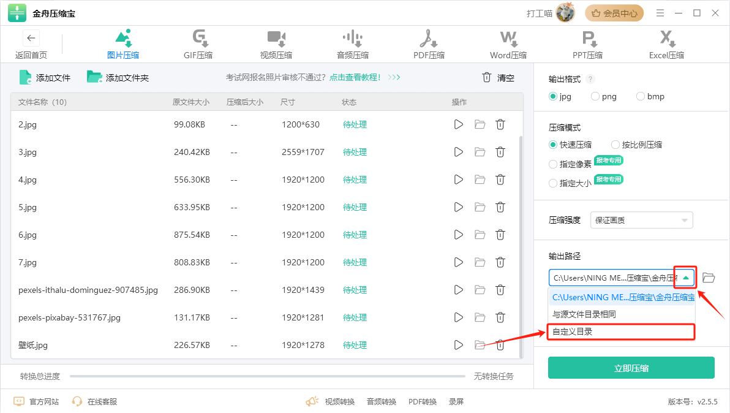Collapse the 输出路径 dropdown arrow
The image size is (730, 413).
coord(685,278)
